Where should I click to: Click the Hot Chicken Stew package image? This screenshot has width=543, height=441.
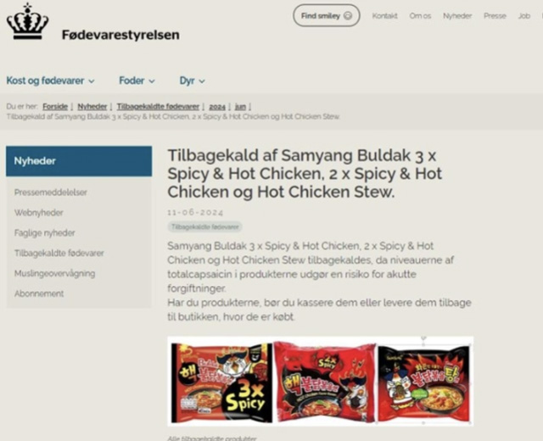(424, 384)
